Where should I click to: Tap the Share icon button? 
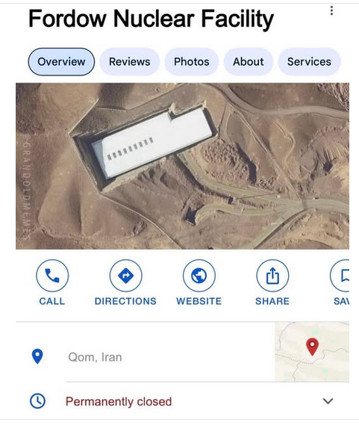pyautogui.click(x=272, y=276)
